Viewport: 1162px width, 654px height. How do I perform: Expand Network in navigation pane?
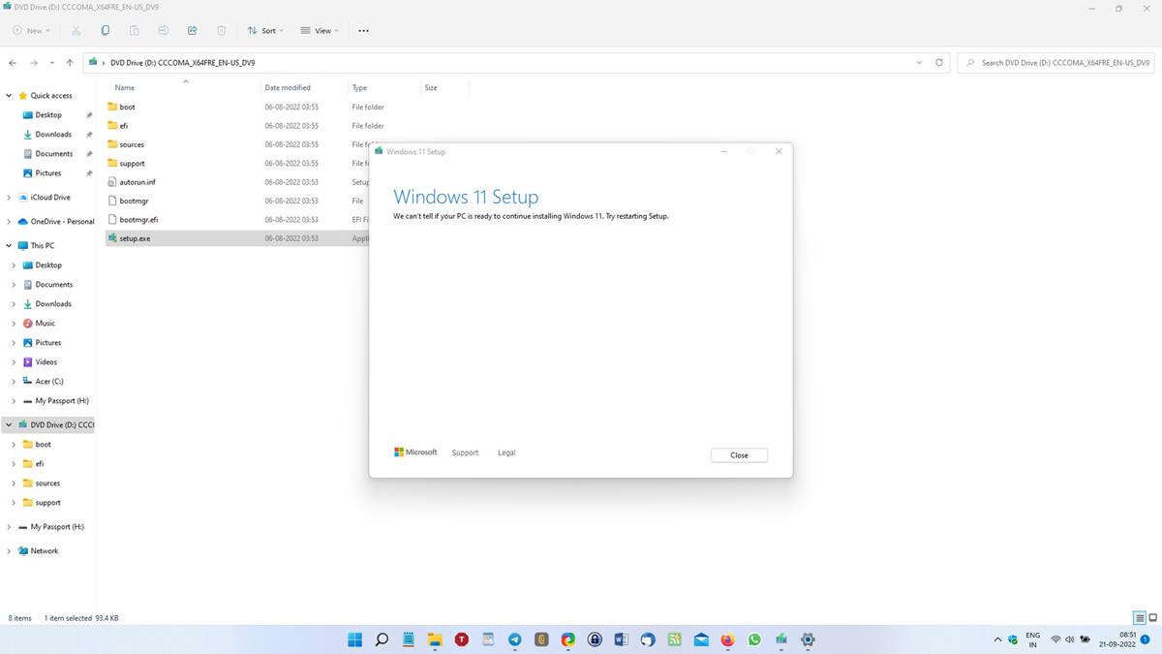click(9, 551)
